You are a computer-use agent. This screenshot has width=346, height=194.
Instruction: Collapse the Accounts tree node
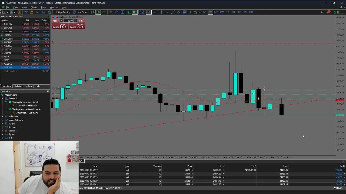pos(2,98)
